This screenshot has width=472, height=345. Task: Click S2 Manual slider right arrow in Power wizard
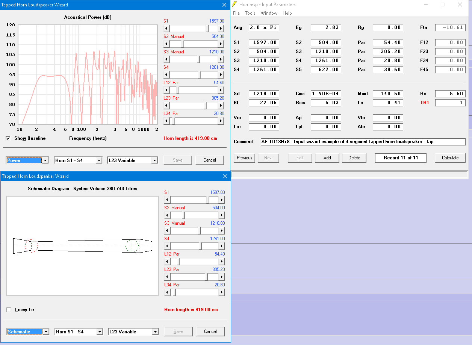(x=221, y=44)
